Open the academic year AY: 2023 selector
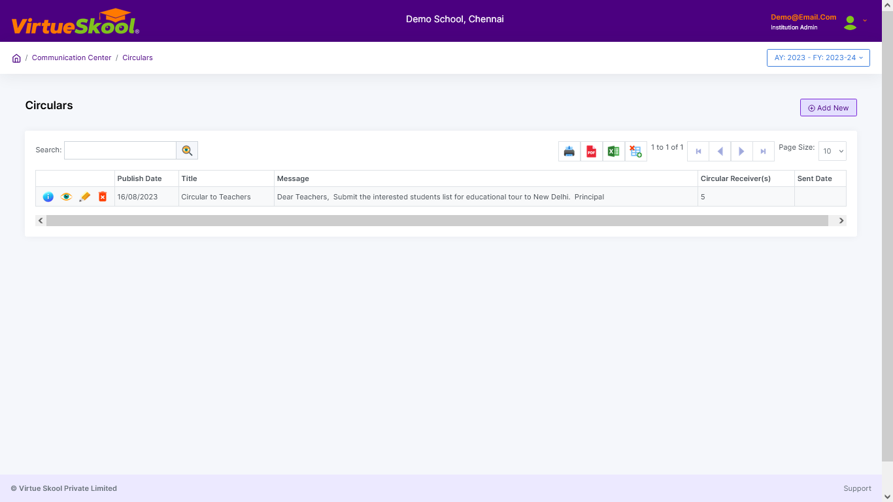Screen dimensions: 893x502 (x=818, y=58)
